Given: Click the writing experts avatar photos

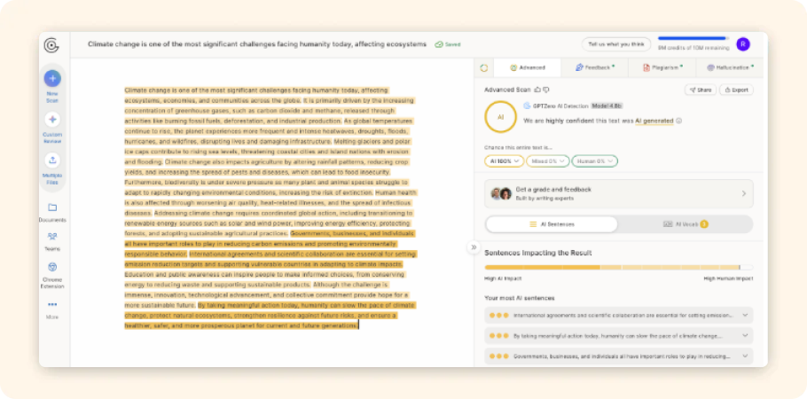Looking at the screenshot, I should 501,193.
